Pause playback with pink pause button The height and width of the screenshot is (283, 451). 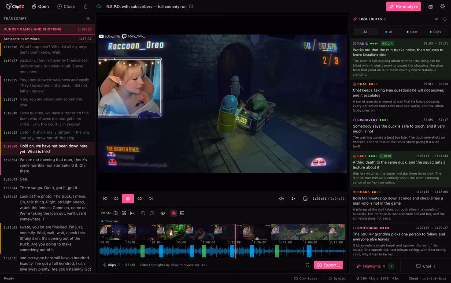(128, 198)
